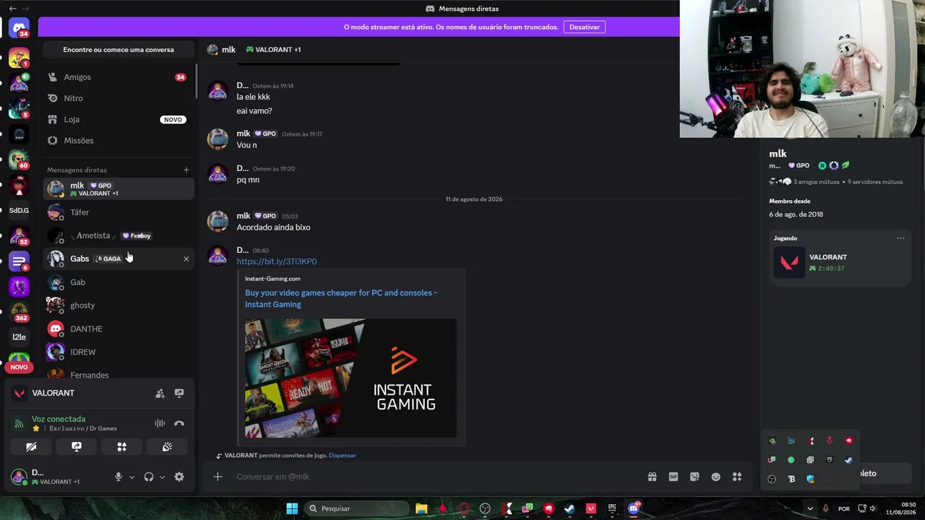Switch POR input language indicator
Viewport: 925px width, 520px height.
pyautogui.click(x=844, y=508)
